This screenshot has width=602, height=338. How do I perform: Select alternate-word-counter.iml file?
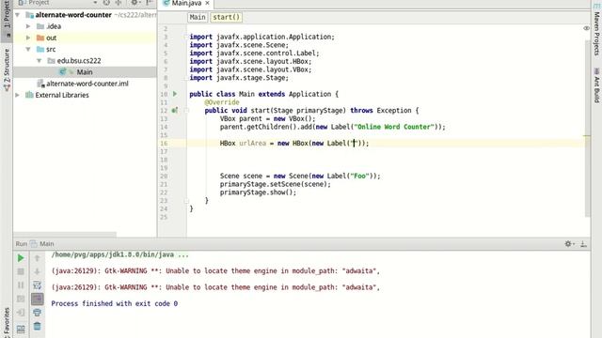[85, 84]
